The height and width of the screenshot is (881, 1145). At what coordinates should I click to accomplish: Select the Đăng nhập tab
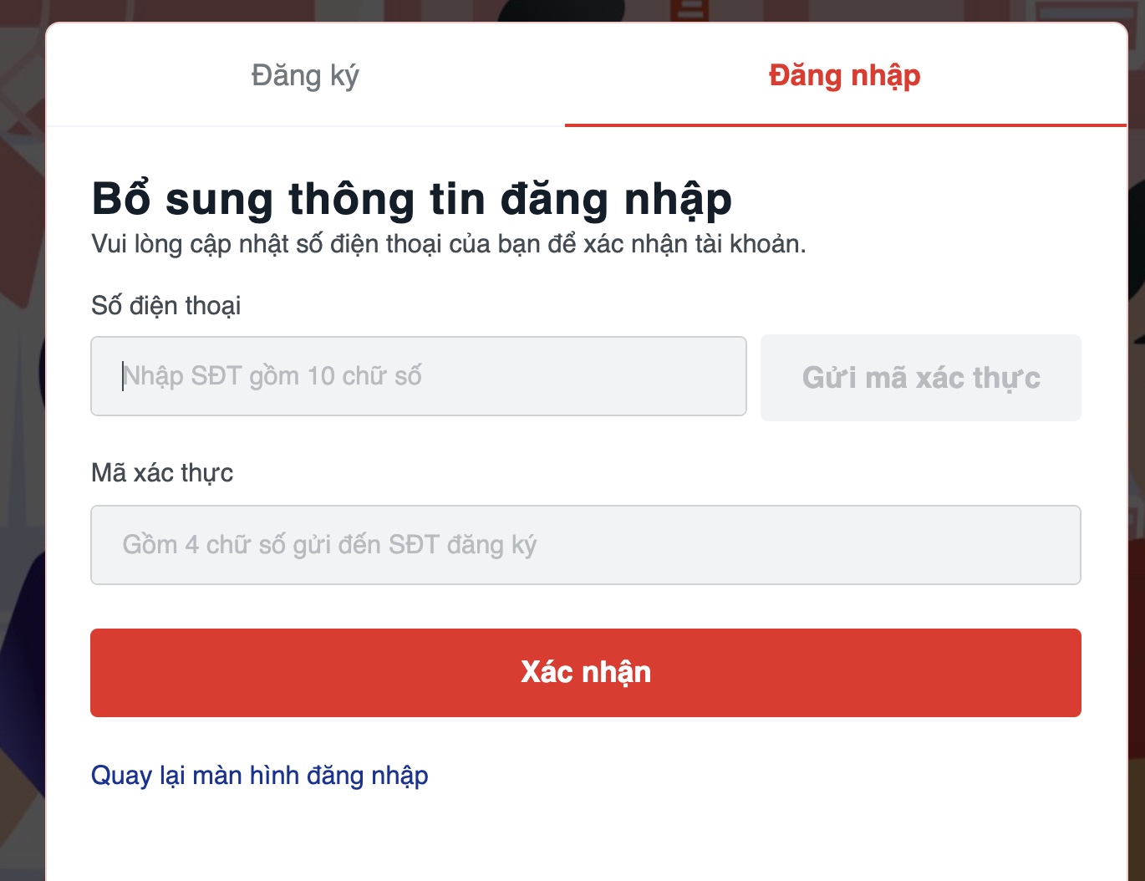pos(844,75)
